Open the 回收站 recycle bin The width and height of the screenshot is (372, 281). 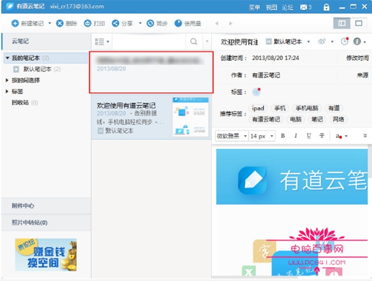coord(25,102)
